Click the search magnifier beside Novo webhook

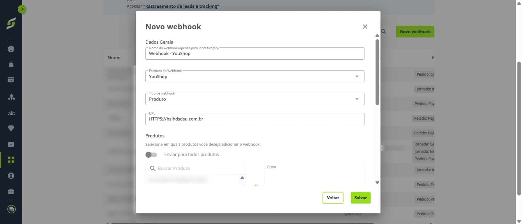(x=384, y=32)
